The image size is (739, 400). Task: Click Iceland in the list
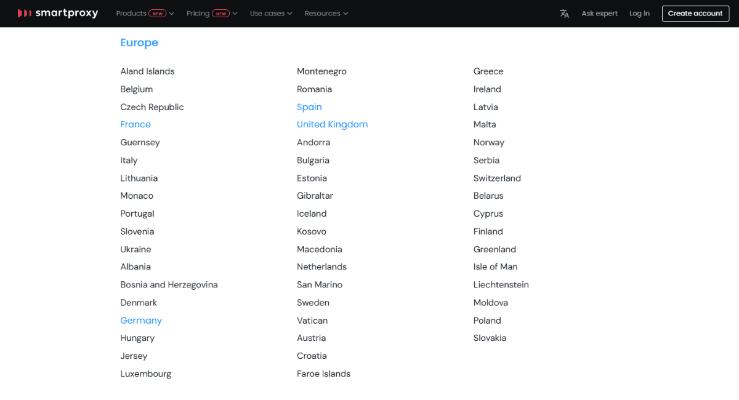coord(312,214)
